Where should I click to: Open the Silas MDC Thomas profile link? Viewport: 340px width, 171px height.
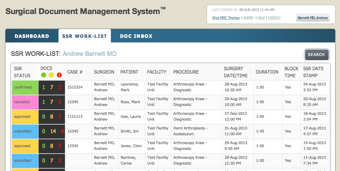226,18
